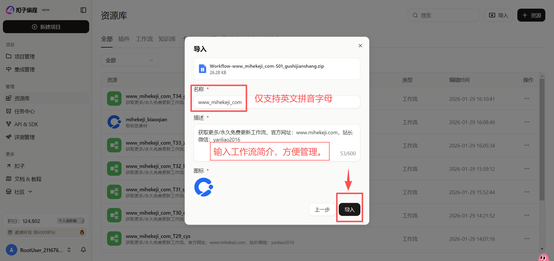Image resolution: width=554 pixels, height=261 pixels.
Task: Switch to the 插件 tab
Action: pyautogui.click(x=124, y=39)
